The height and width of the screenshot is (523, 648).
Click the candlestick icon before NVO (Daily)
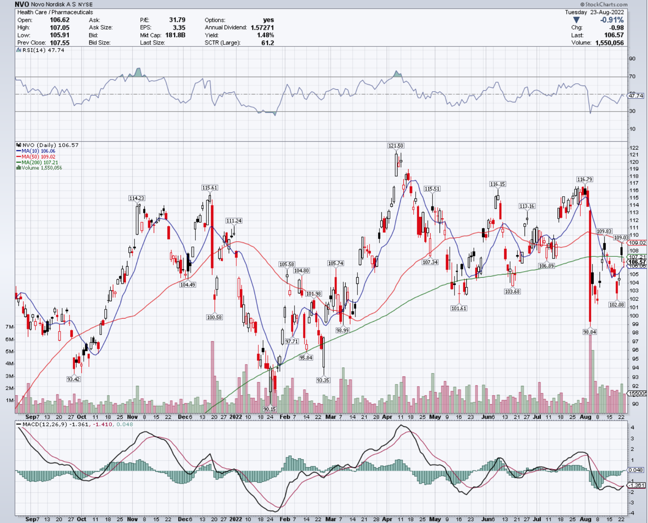point(19,145)
